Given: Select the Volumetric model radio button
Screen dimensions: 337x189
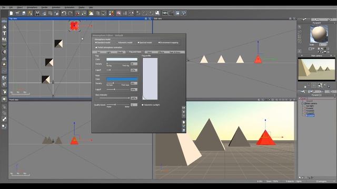Looking at the screenshot, I should [117, 43].
